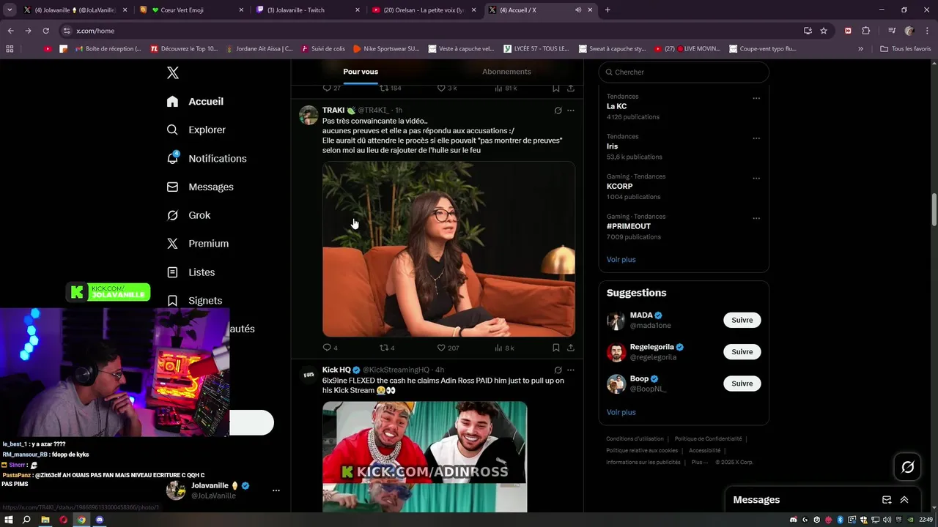Open Kick HQ profile name
This screenshot has height=527, width=938.
pyautogui.click(x=336, y=370)
